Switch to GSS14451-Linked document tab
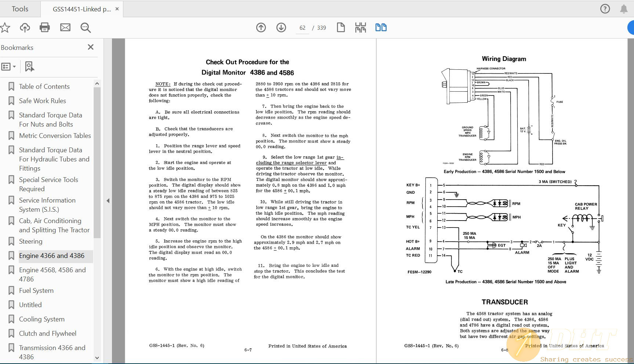 81,9
